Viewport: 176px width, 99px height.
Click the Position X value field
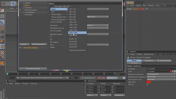[92, 87]
